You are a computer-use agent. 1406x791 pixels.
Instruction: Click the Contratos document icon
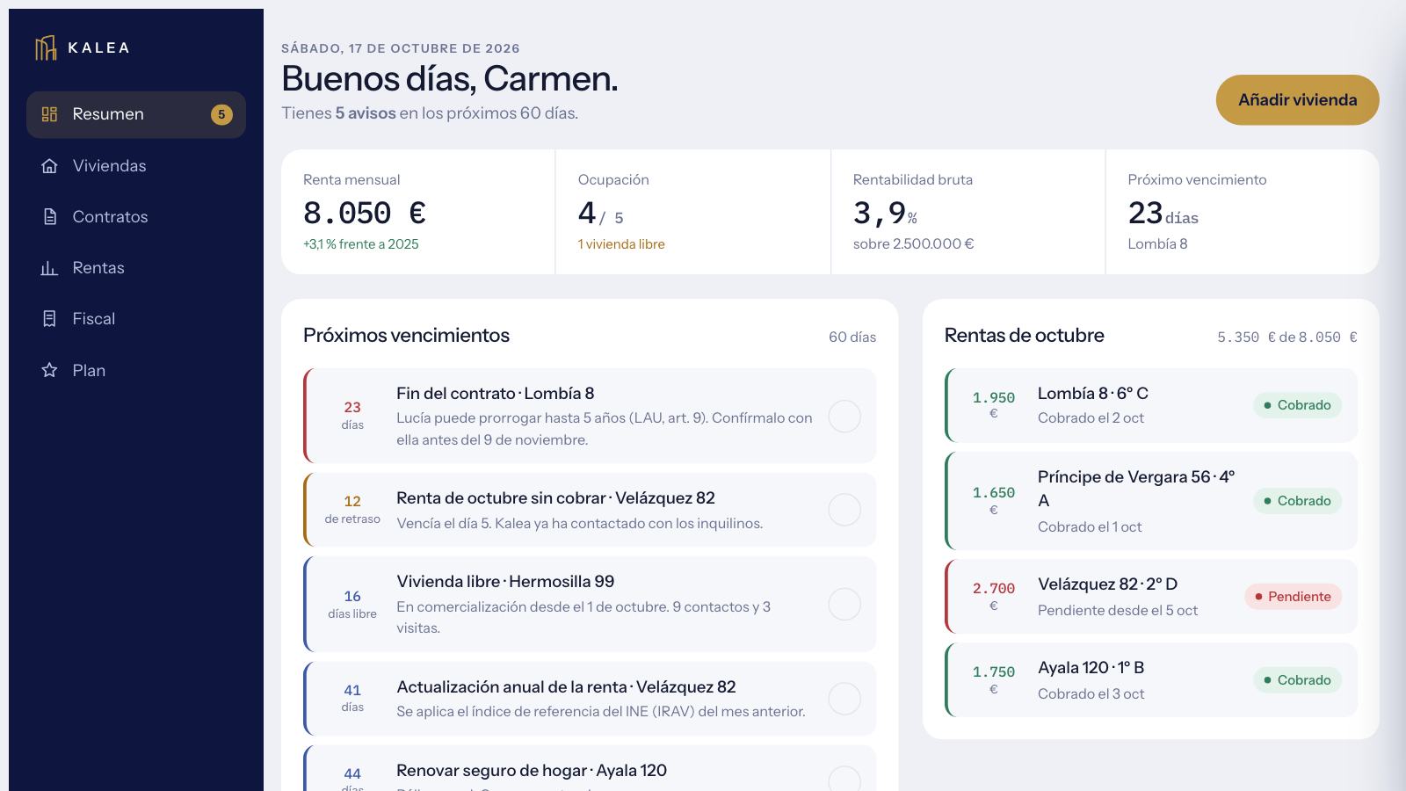pos(49,217)
